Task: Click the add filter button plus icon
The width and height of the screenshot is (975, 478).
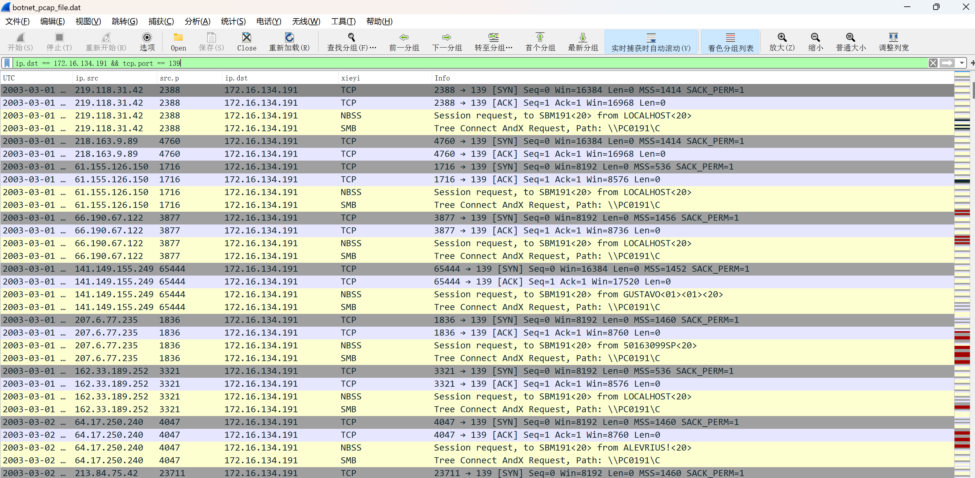Action: point(972,63)
